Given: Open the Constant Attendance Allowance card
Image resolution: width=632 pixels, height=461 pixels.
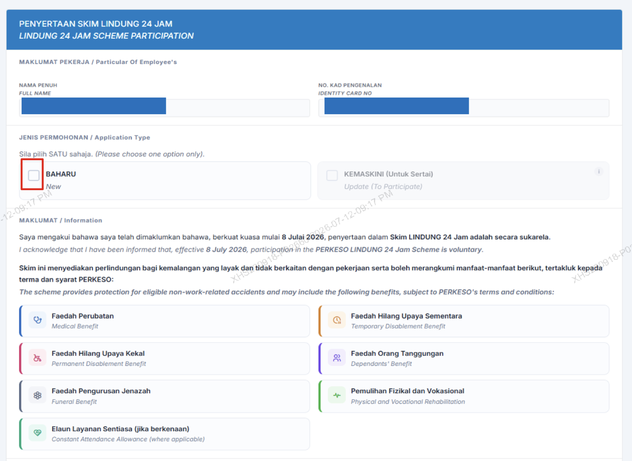Looking at the screenshot, I should [x=165, y=434].
